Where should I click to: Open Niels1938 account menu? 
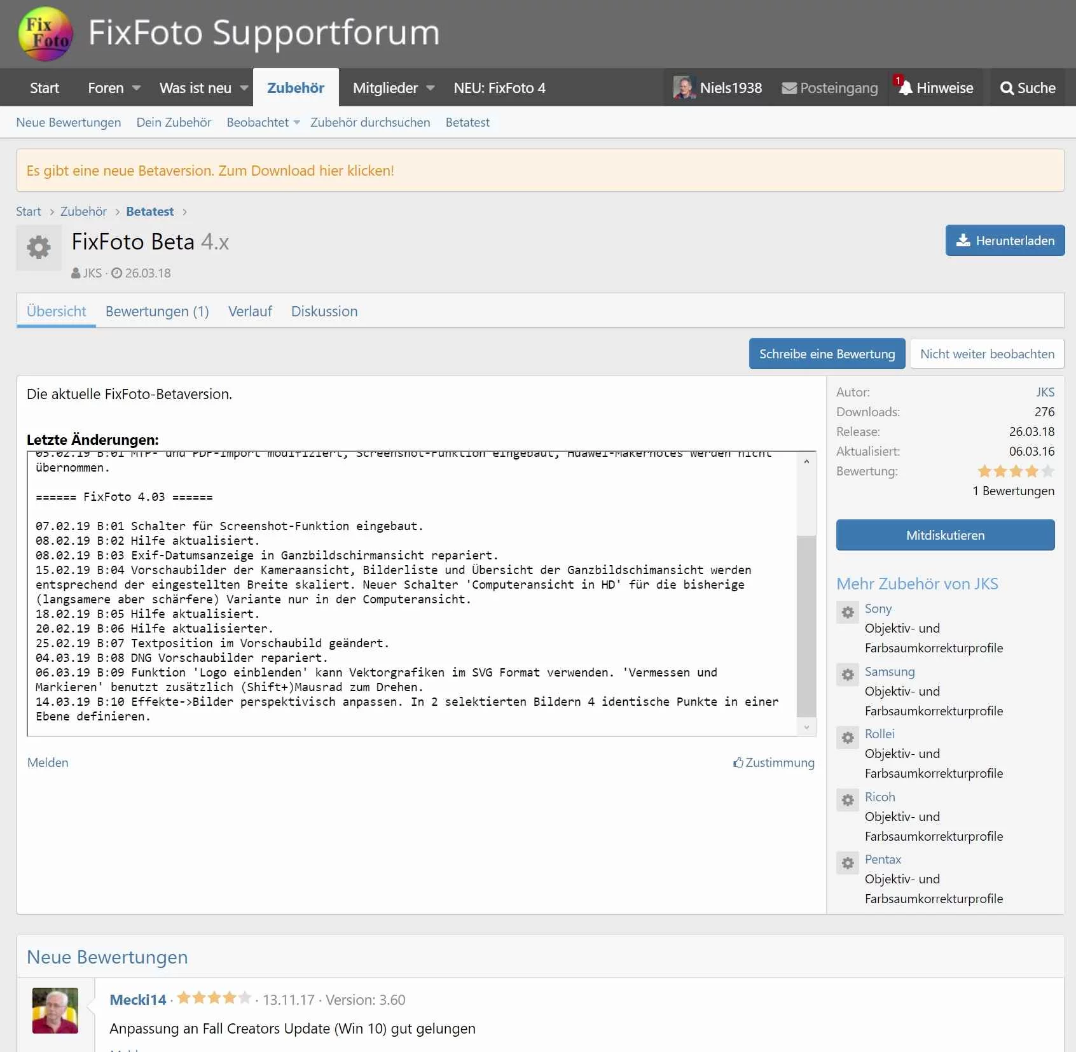point(718,88)
